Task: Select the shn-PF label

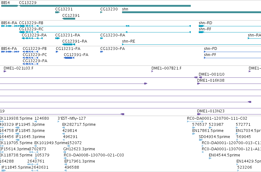Action: click(210, 54)
